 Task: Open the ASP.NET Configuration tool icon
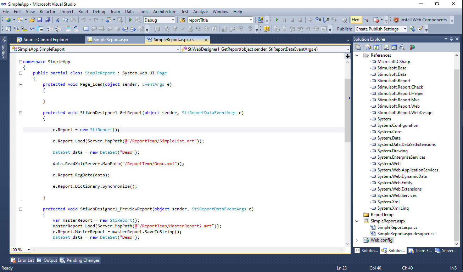[412, 47]
